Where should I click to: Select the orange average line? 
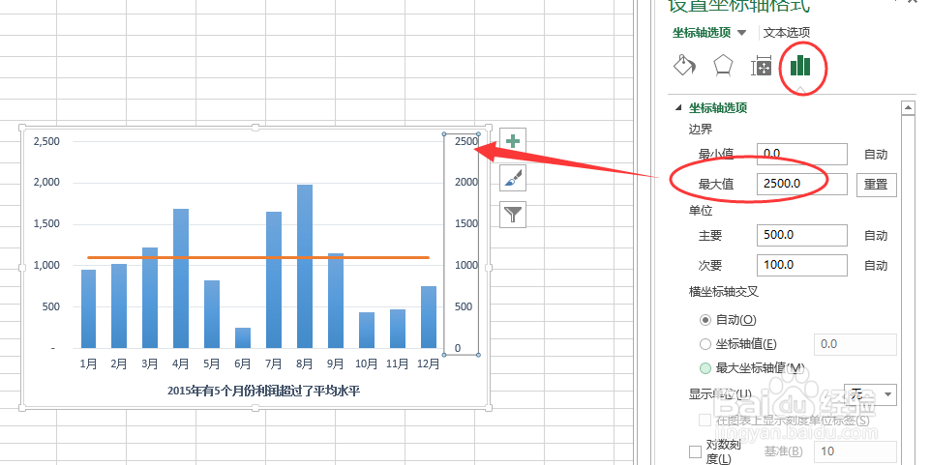[258, 258]
